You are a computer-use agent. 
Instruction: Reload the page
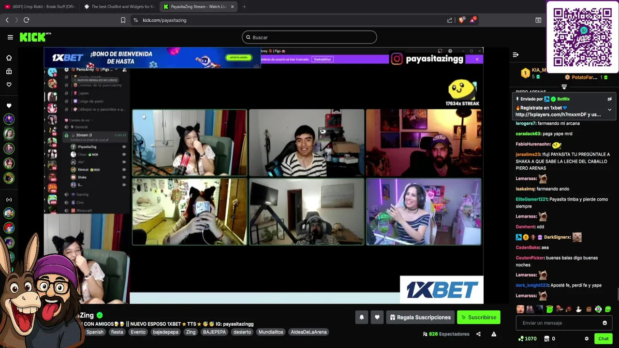26,20
